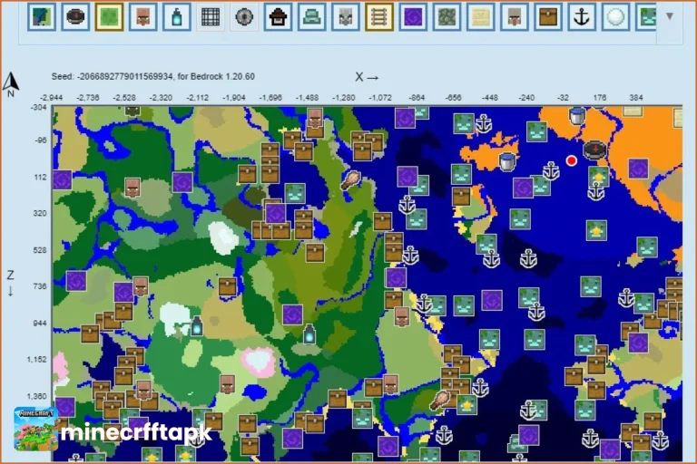This screenshot has width=697, height=464.
Task: Toggle the Dungeon spawner grid icon
Action: (211, 17)
